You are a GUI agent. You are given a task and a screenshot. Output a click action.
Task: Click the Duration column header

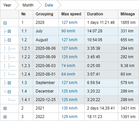pyautogui.click(x=101, y=14)
